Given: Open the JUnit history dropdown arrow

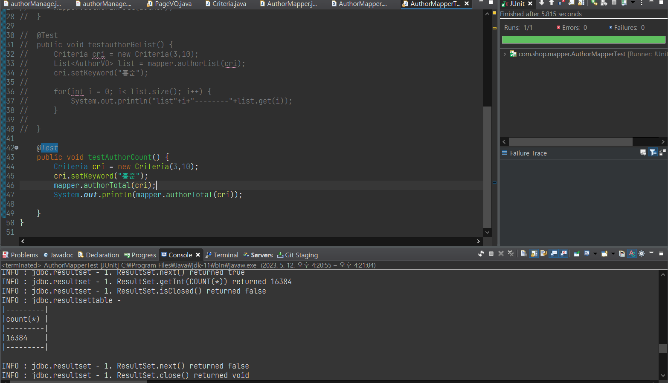Looking at the screenshot, I should (633, 3).
